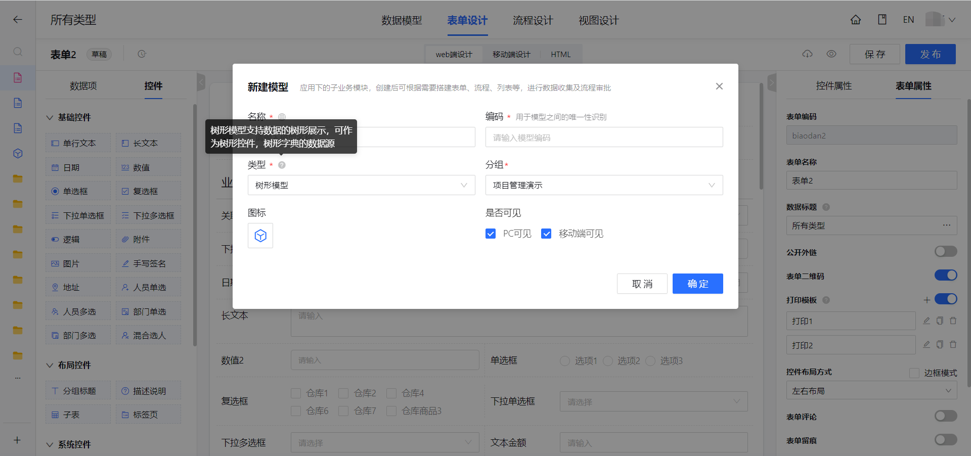This screenshot has width=971, height=456.
Task: Open the 数据模型 tab
Action: pyautogui.click(x=402, y=20)
